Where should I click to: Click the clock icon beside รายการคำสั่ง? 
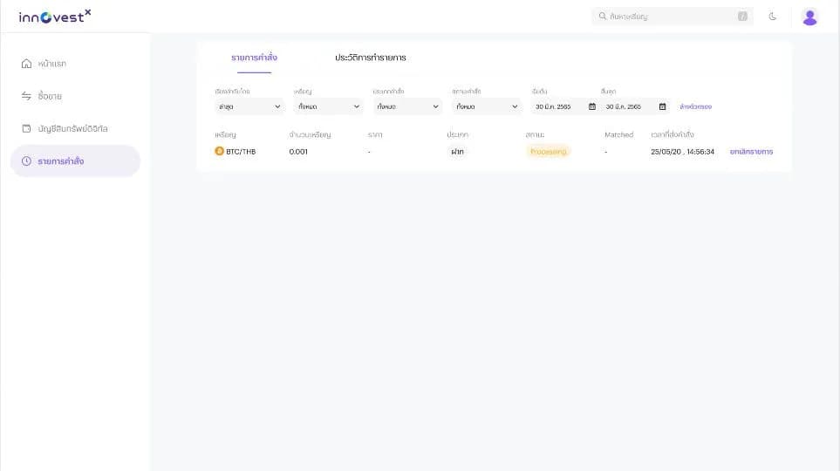point(26,161)
